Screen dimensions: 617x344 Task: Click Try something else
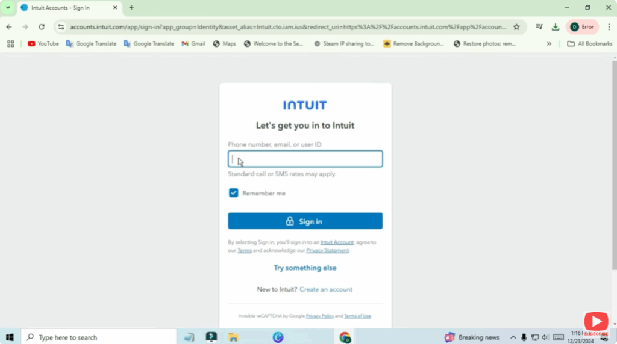(305, 268)
